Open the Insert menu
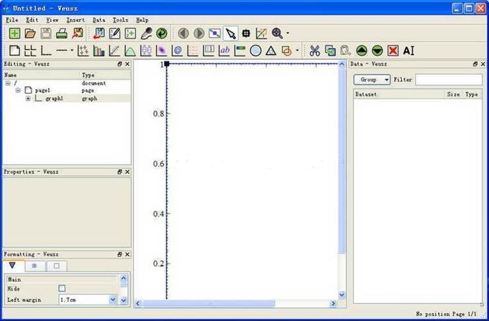The width and height of the screenshot is (489, 321). 75,20
